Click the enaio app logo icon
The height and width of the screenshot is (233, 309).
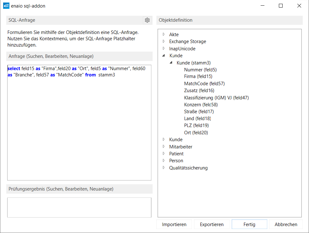(x=6, y=6)
